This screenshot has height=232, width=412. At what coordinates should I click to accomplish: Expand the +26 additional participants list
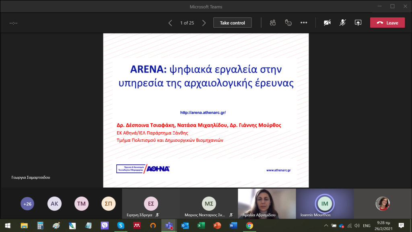click(27, 204)
